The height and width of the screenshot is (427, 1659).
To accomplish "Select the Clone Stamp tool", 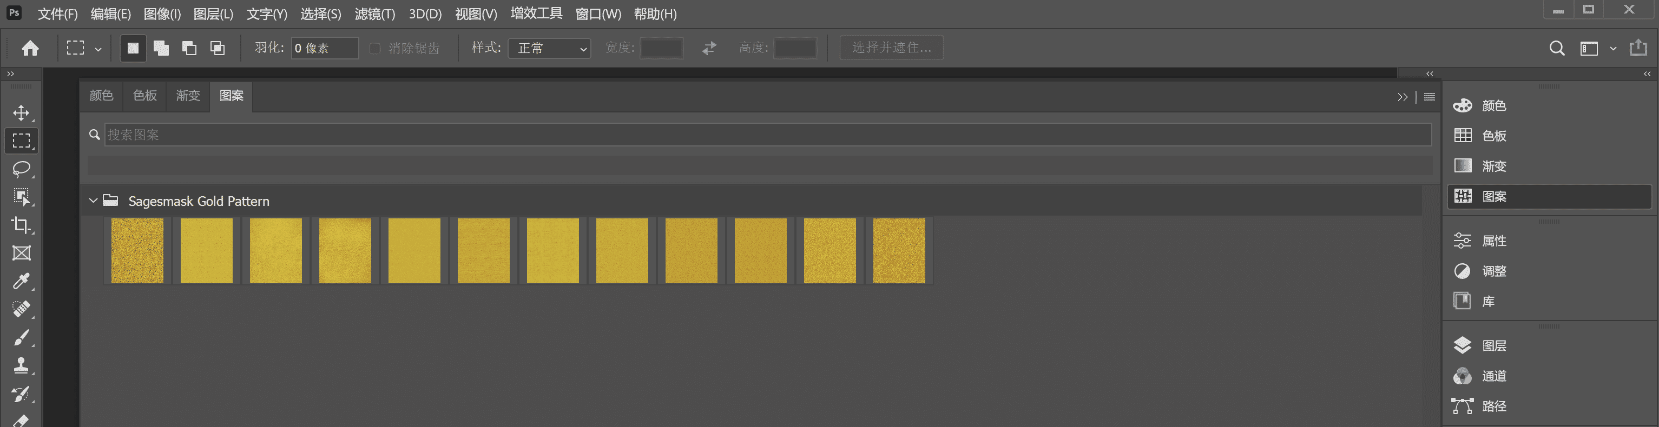I will coord(21,366).
